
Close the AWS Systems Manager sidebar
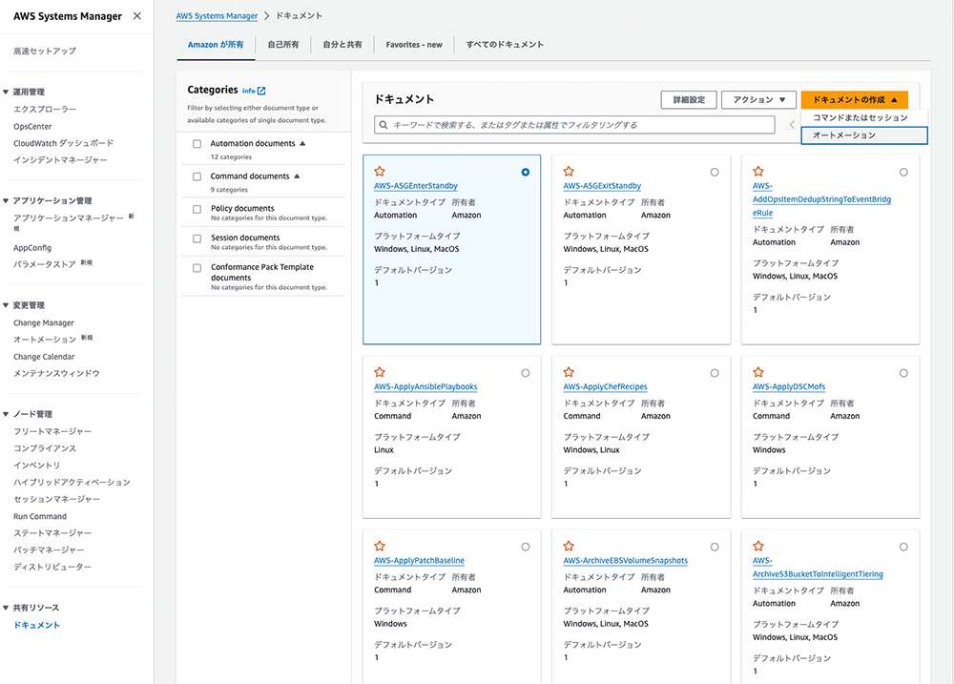click(137, 16)
